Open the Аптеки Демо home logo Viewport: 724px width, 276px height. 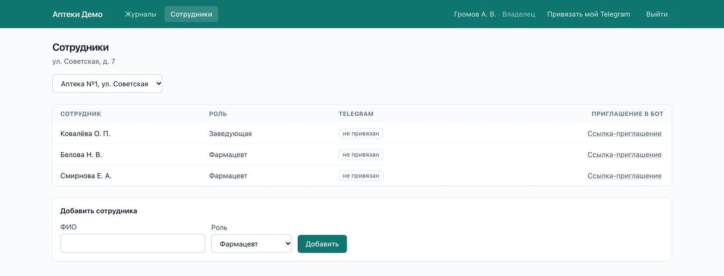pos(77,14)
